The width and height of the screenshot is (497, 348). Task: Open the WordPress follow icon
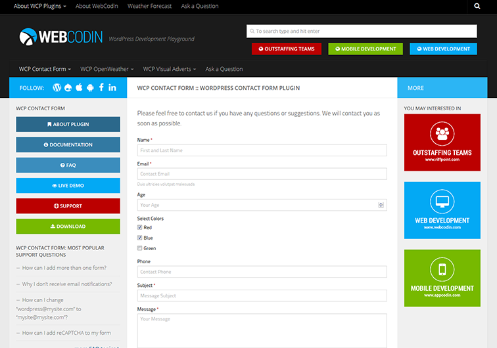pos(57,88)
